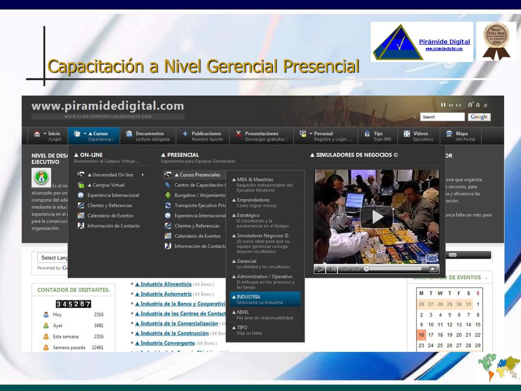Viewport: 521px width, 391px height.
Task: Select Simuladores Negocios submenu entry
Action: point(265,243)
